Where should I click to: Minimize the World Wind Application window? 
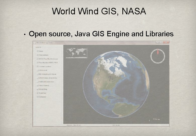tap(157, 43)
